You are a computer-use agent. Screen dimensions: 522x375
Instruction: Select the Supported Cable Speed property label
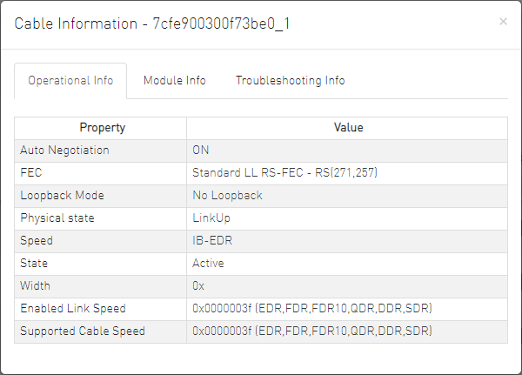coord(82,331)
